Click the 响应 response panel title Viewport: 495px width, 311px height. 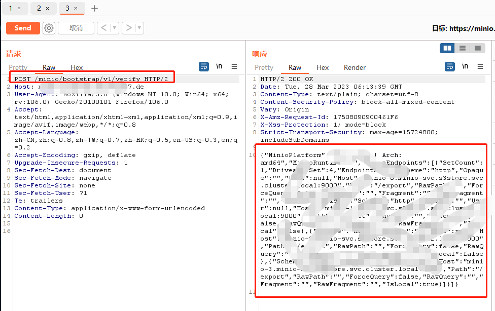pyautogui.click(x=260, y=54)
